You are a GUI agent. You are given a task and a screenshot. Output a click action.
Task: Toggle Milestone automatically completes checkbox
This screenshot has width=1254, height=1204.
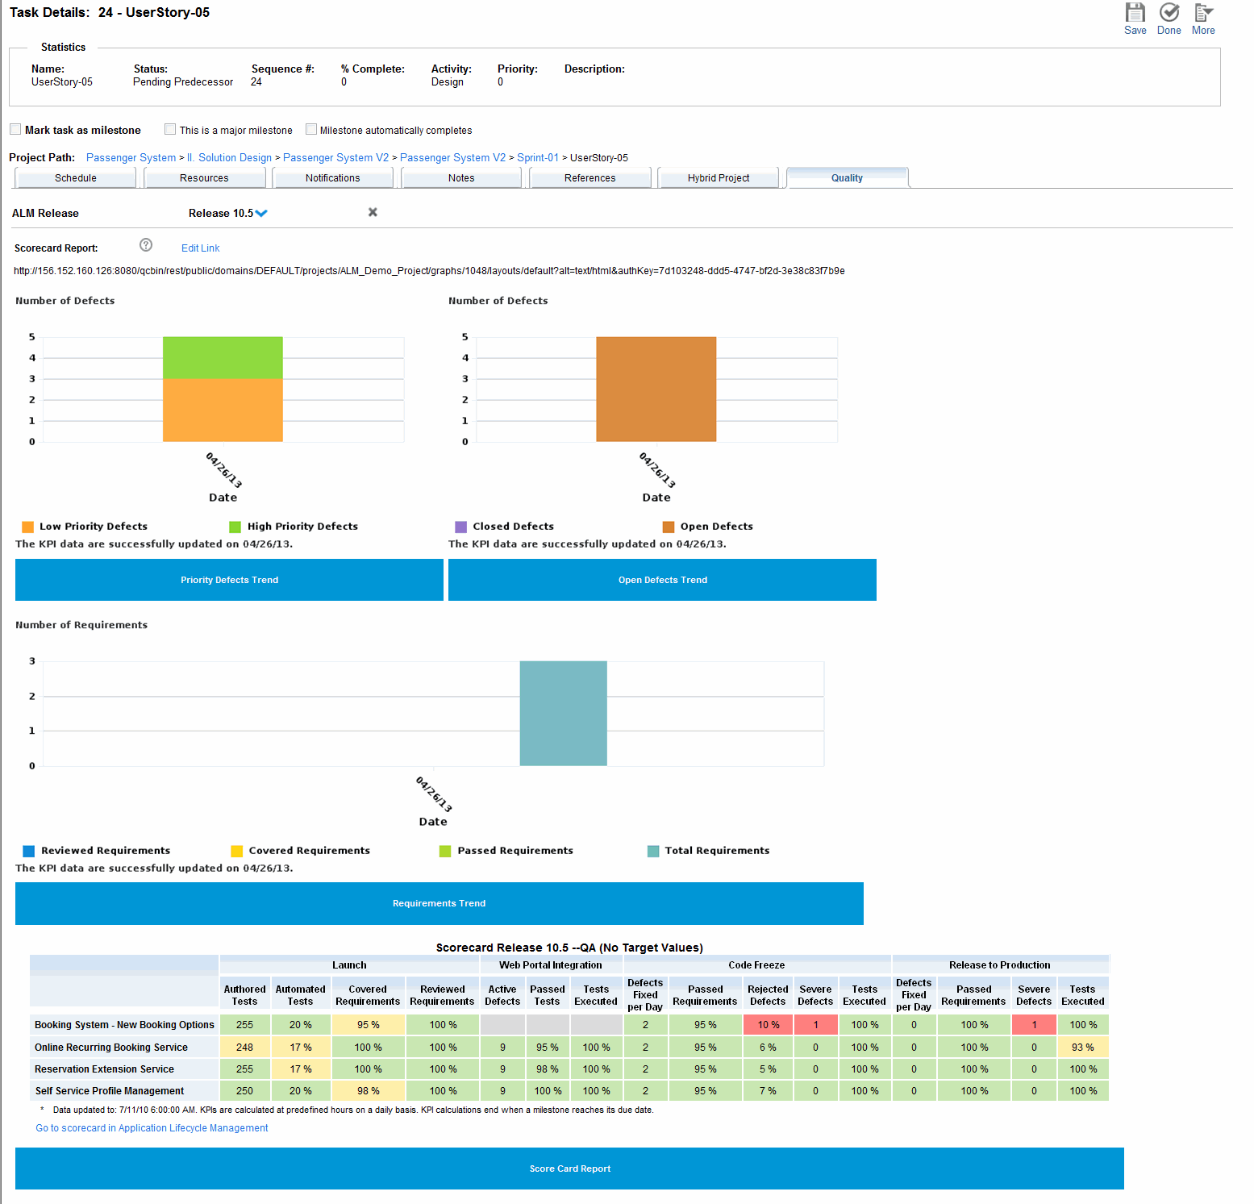[x=311, y=129]
